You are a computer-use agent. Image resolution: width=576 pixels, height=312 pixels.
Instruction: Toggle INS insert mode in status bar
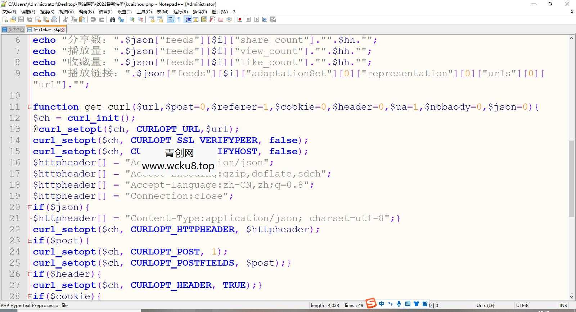coord(563,305)
